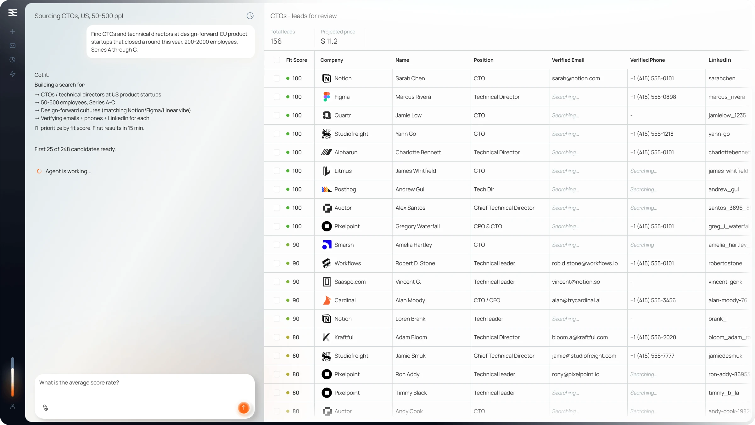Click Studiofreight logo in Jamie Smuk row
This screenshot has width=755, height=425.
(327, 356)
